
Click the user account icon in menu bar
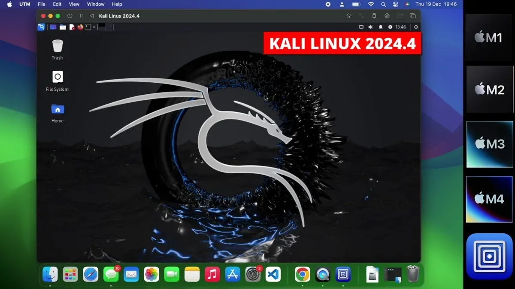click(342, 4)
